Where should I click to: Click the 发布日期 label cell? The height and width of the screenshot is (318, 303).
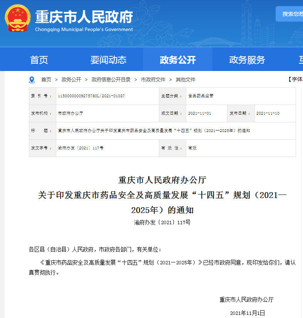pos(241,113)
